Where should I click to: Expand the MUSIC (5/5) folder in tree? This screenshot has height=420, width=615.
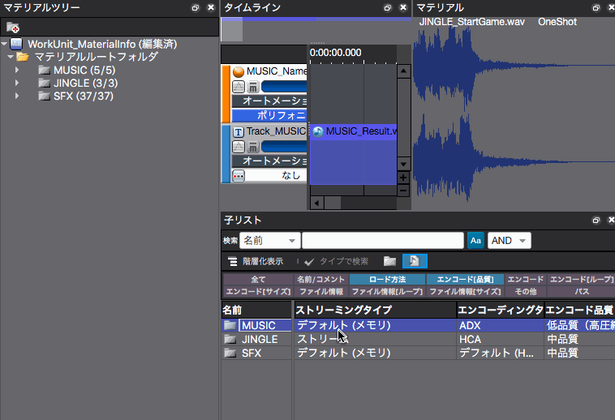17,70
